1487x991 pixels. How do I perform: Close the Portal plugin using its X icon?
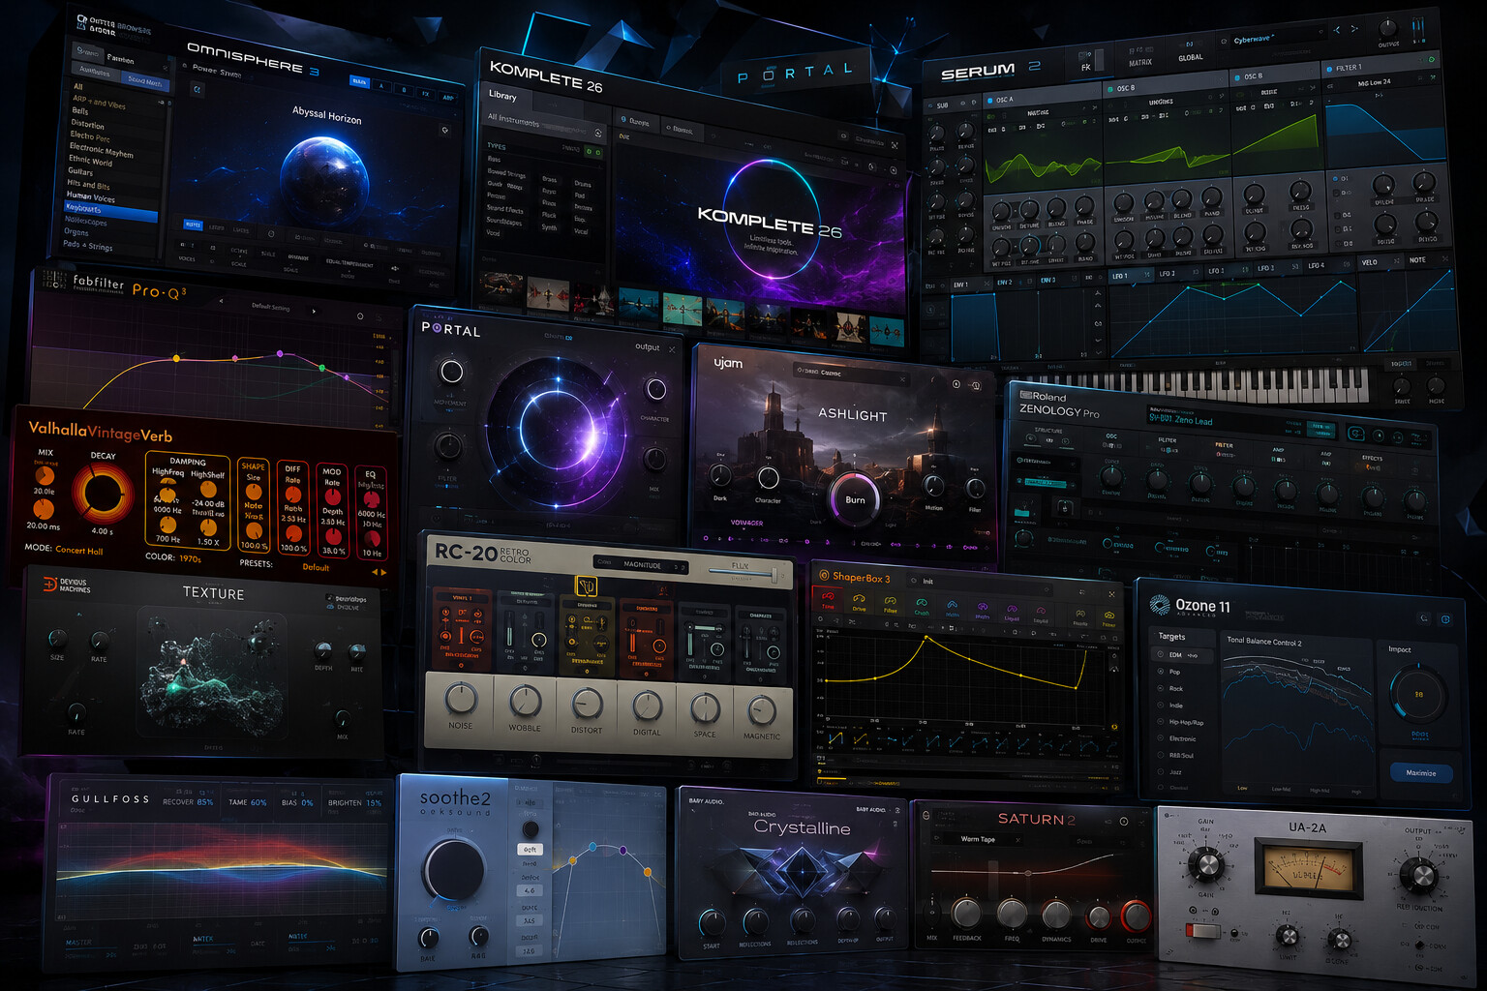(x=672, y=348)
